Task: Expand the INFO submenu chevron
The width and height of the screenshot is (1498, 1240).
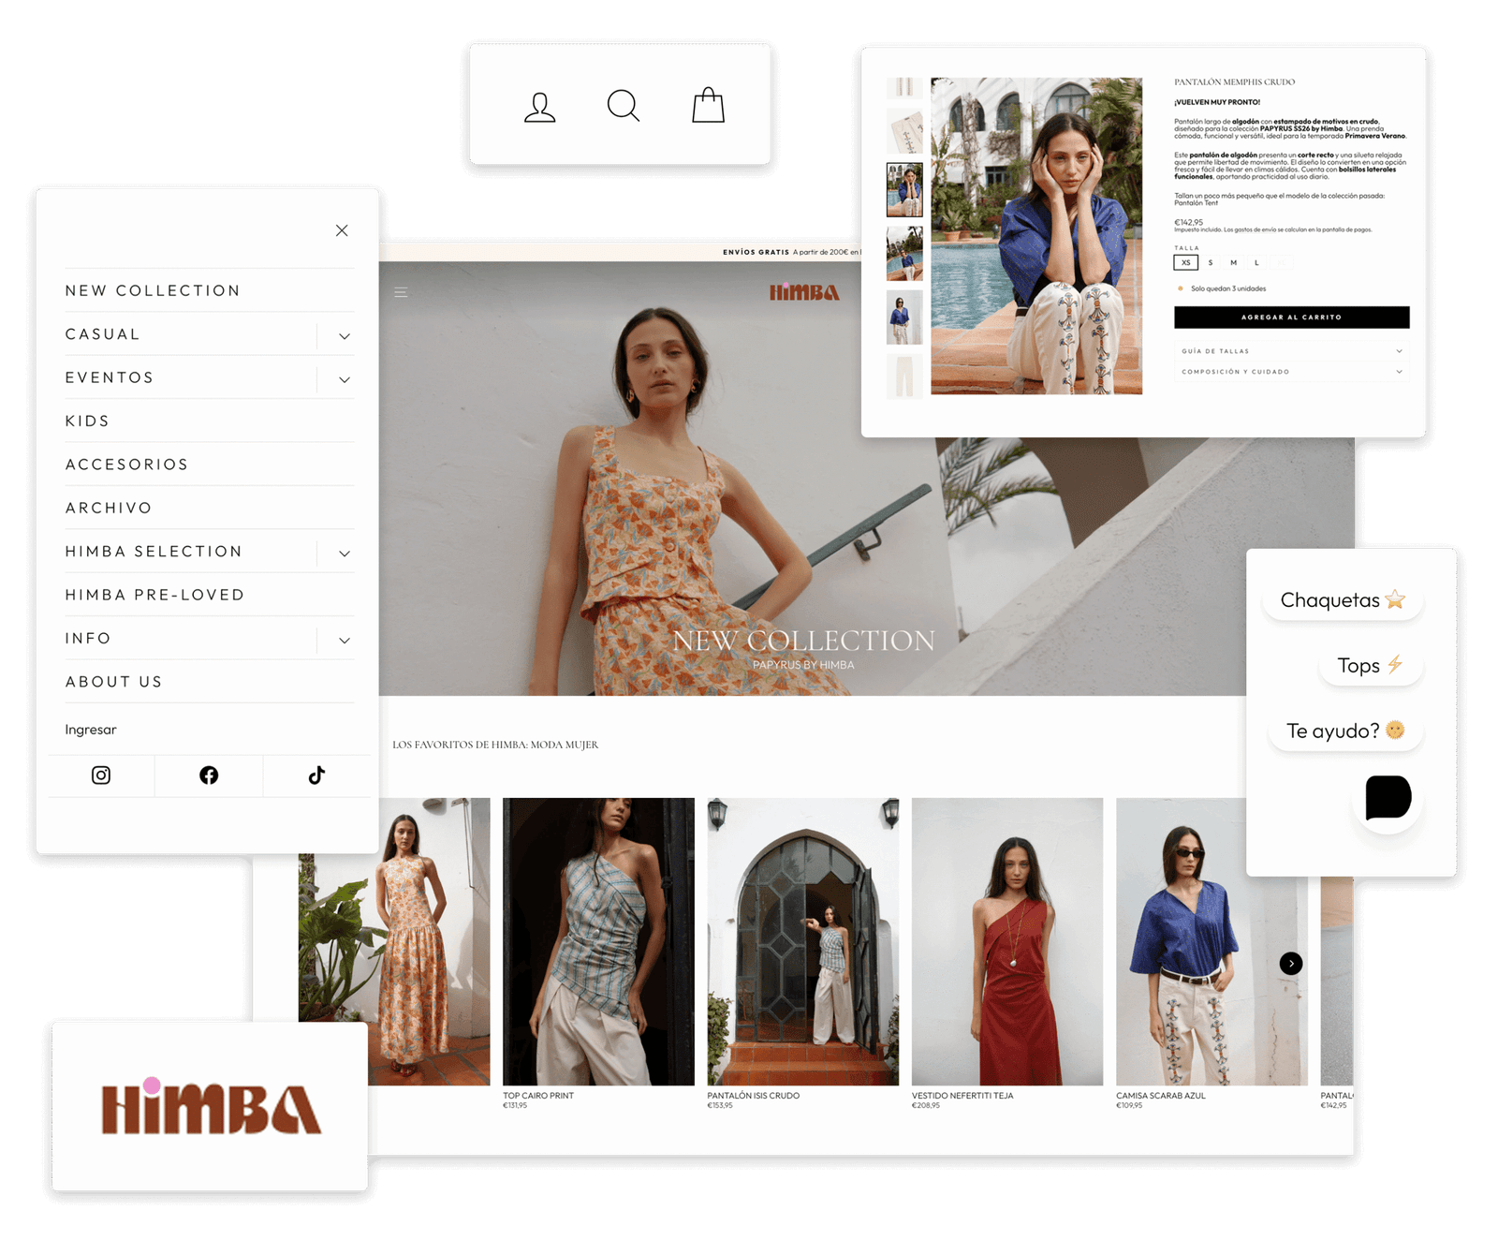Action: (x=345, y=641)
